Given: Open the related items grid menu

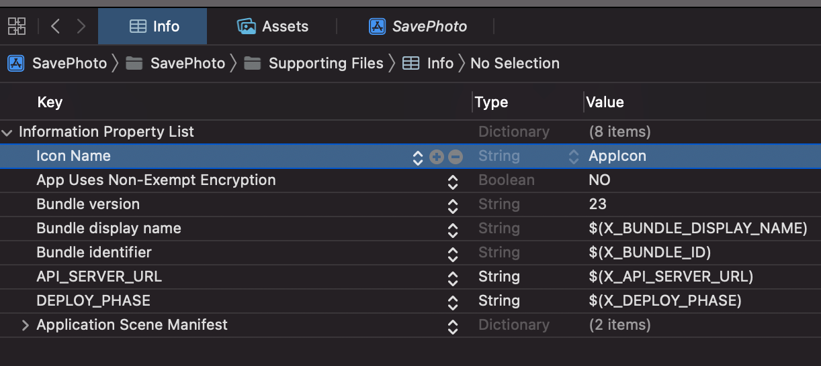Looking at the screenshot, I should 17,27.
